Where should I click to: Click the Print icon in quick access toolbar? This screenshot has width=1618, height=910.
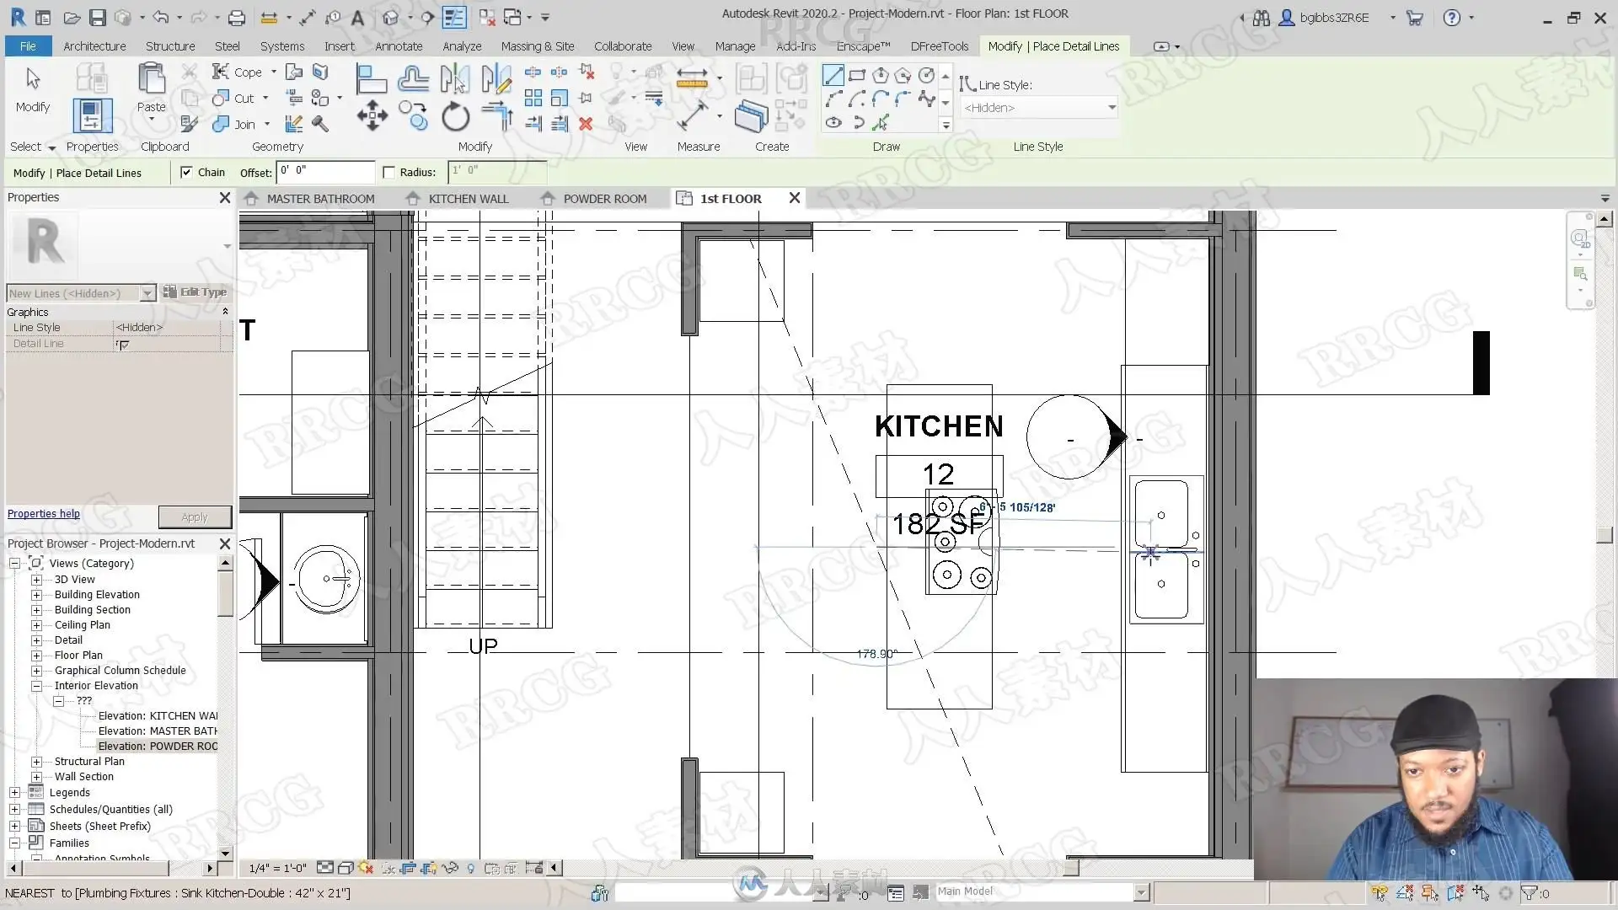[237, 18]
